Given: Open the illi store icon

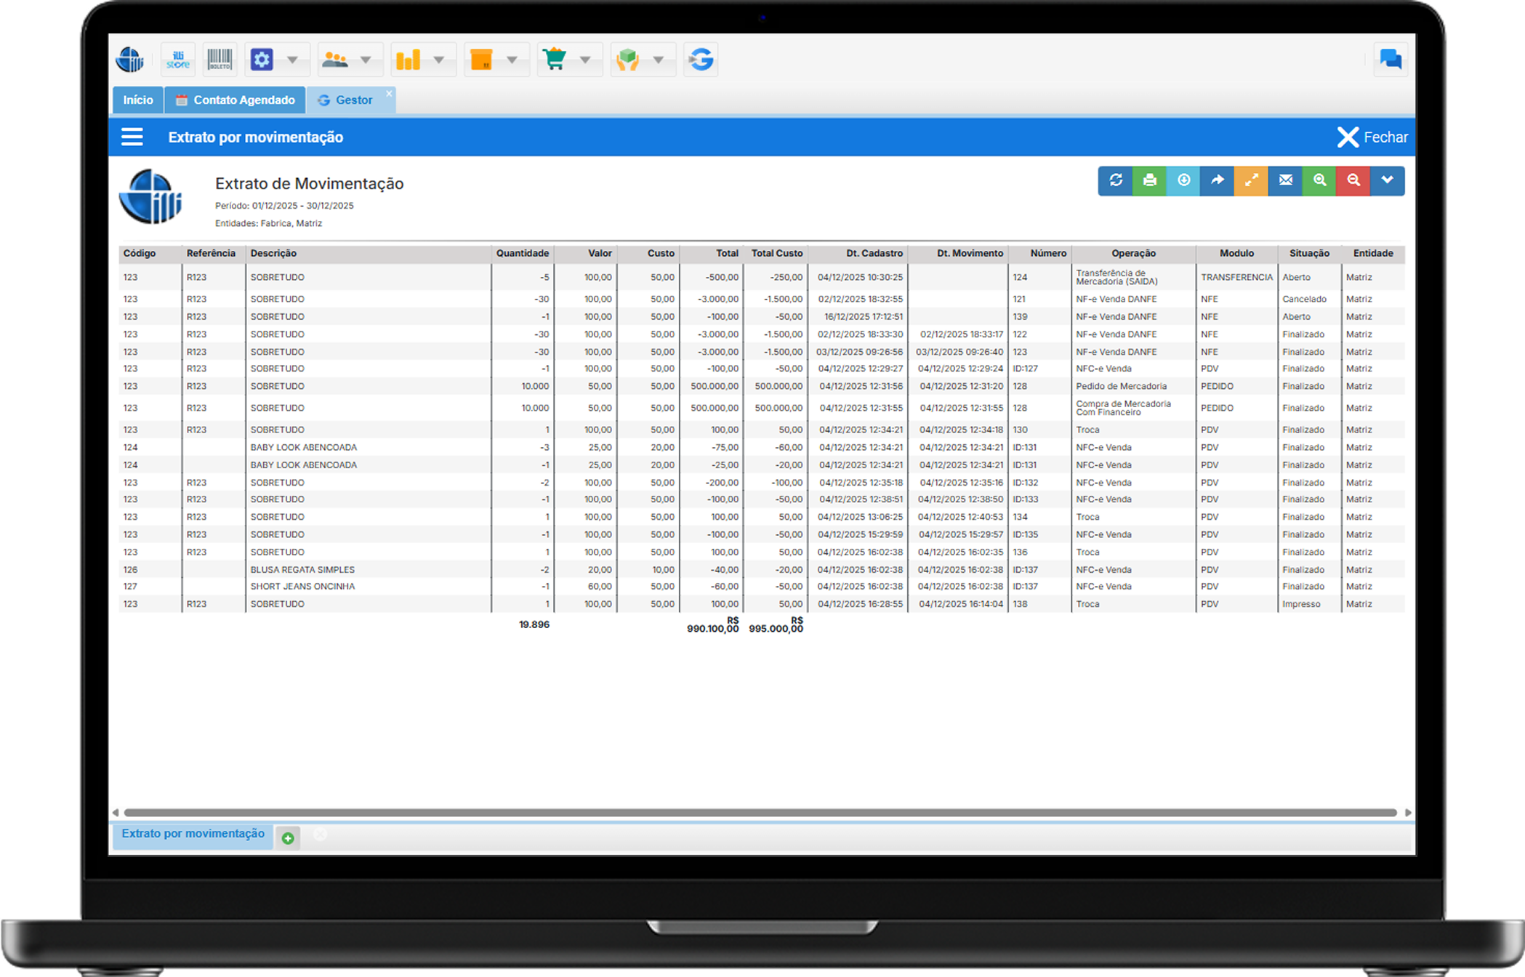Looking at the screenshot, I should point(177,60).
